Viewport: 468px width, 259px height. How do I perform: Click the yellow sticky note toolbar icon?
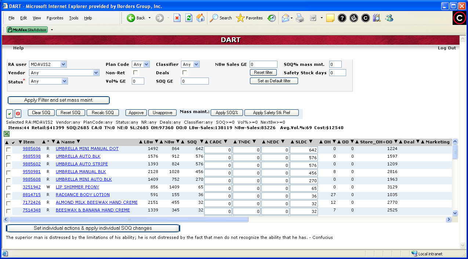[x=330, y=18]
